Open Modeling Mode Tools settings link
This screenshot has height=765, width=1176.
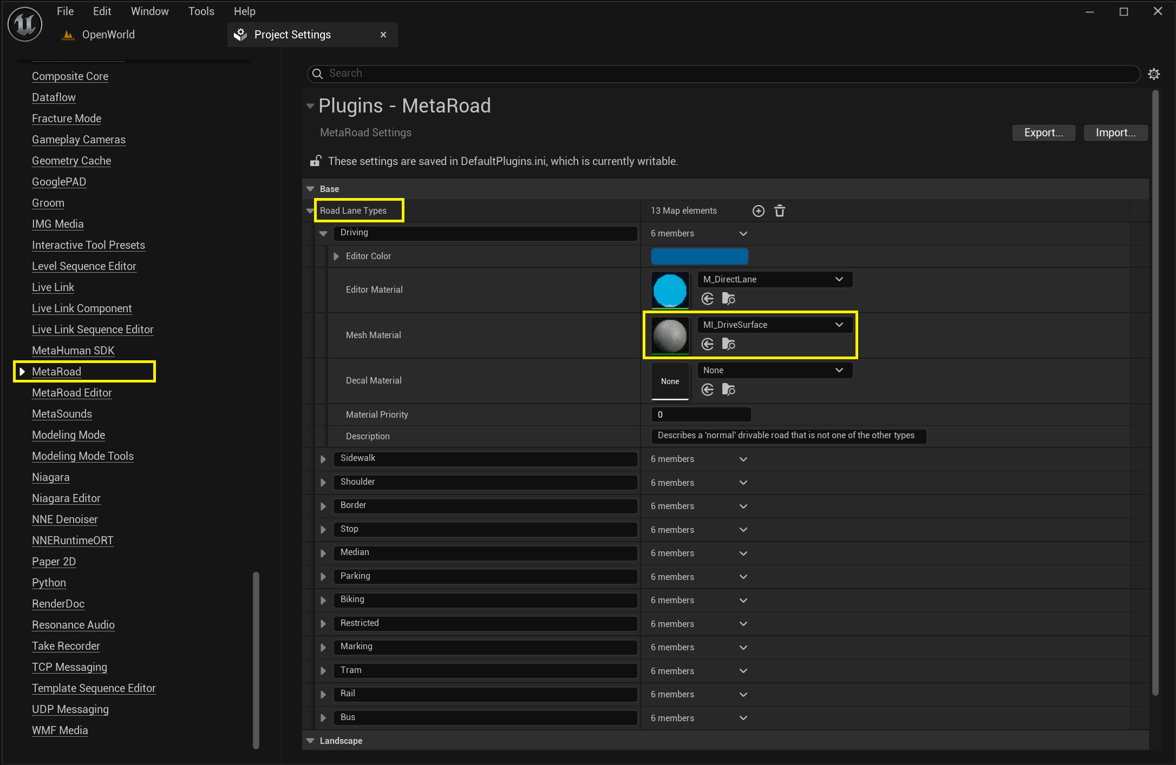(83, 456)
